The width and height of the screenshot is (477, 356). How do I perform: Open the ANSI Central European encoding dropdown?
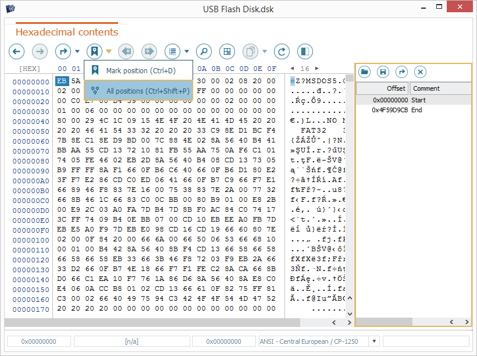point(374,341)
